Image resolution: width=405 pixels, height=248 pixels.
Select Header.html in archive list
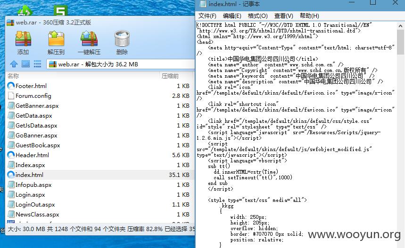pos(32,155)
